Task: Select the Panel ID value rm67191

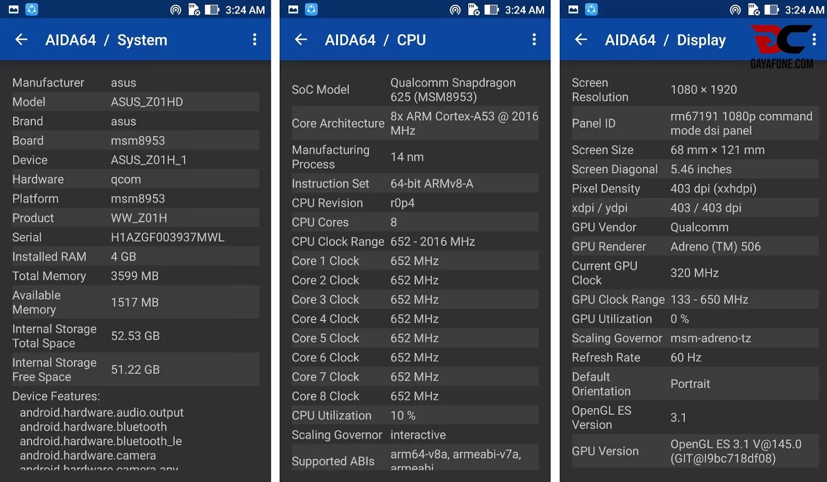Action: (741, 123)
